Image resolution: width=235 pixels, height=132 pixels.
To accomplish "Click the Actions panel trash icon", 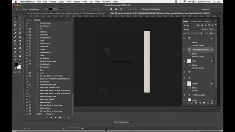I will pos(69,117).
